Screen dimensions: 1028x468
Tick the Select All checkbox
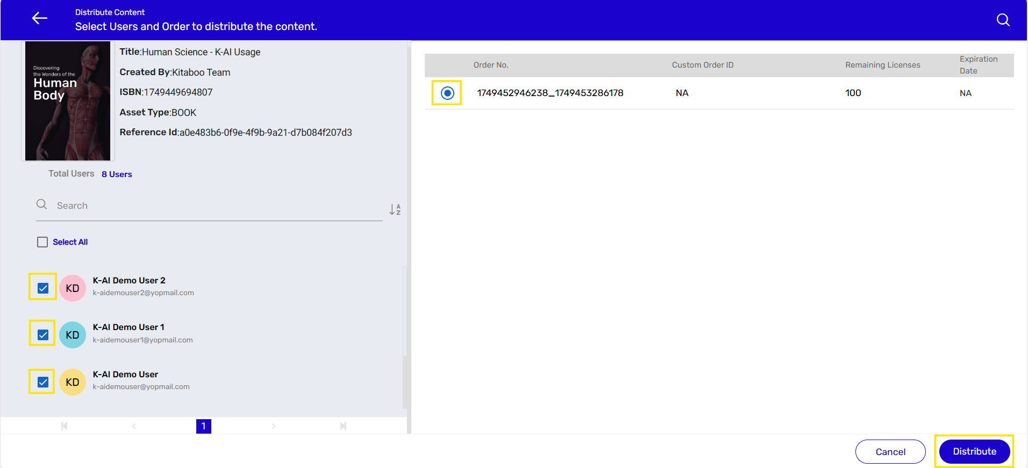(42, 242)
